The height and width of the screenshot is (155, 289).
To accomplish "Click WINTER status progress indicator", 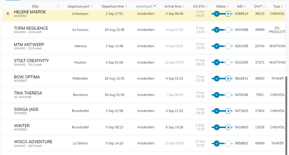I will pyautogui.click(x=222, y=127).
